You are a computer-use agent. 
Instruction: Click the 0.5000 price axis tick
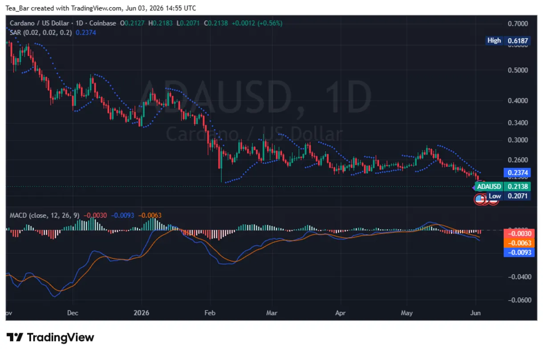518,70
